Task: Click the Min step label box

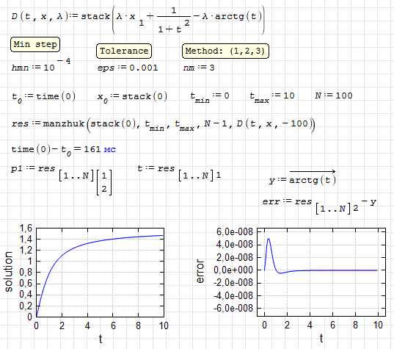Action: [35, 45]
